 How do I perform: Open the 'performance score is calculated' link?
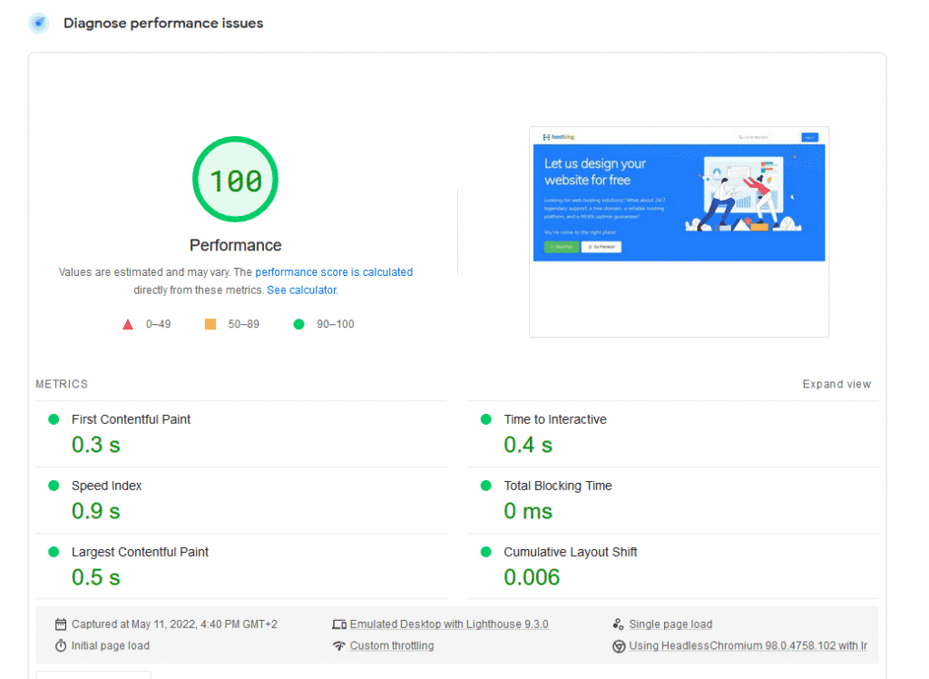[334, 272]
